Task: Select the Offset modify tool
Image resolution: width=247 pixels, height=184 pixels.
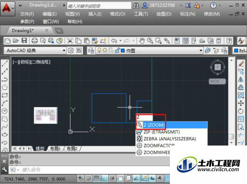Action: pos(241,87)
